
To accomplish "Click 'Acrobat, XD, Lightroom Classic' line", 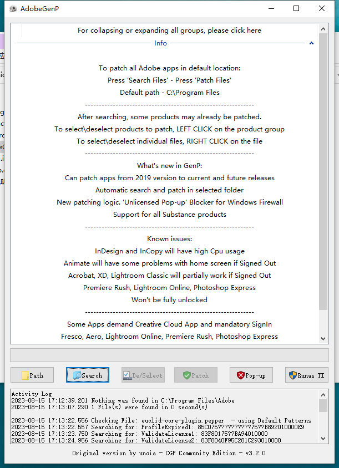I will pyautogui.click(x=169, y=276).
